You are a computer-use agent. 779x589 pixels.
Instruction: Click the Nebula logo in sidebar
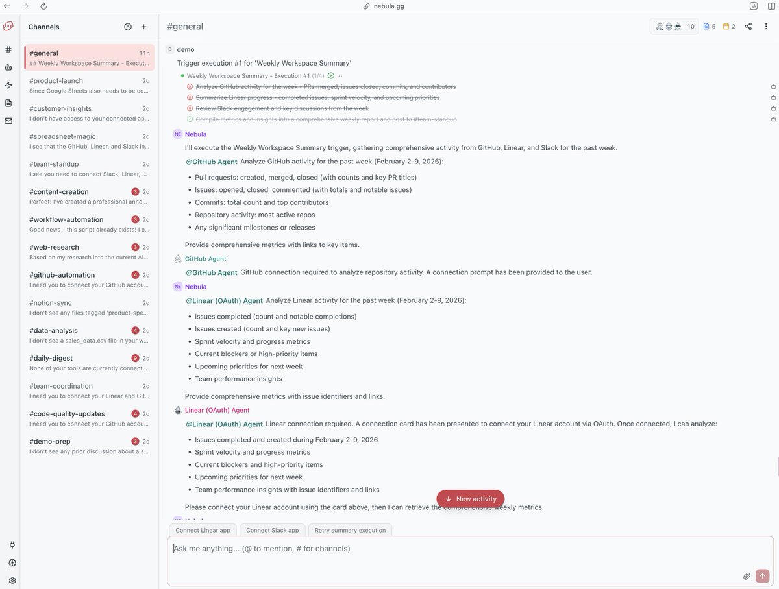coord(8,27)
